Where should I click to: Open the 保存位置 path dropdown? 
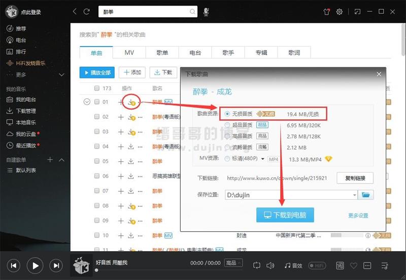(x=354, y=195)
